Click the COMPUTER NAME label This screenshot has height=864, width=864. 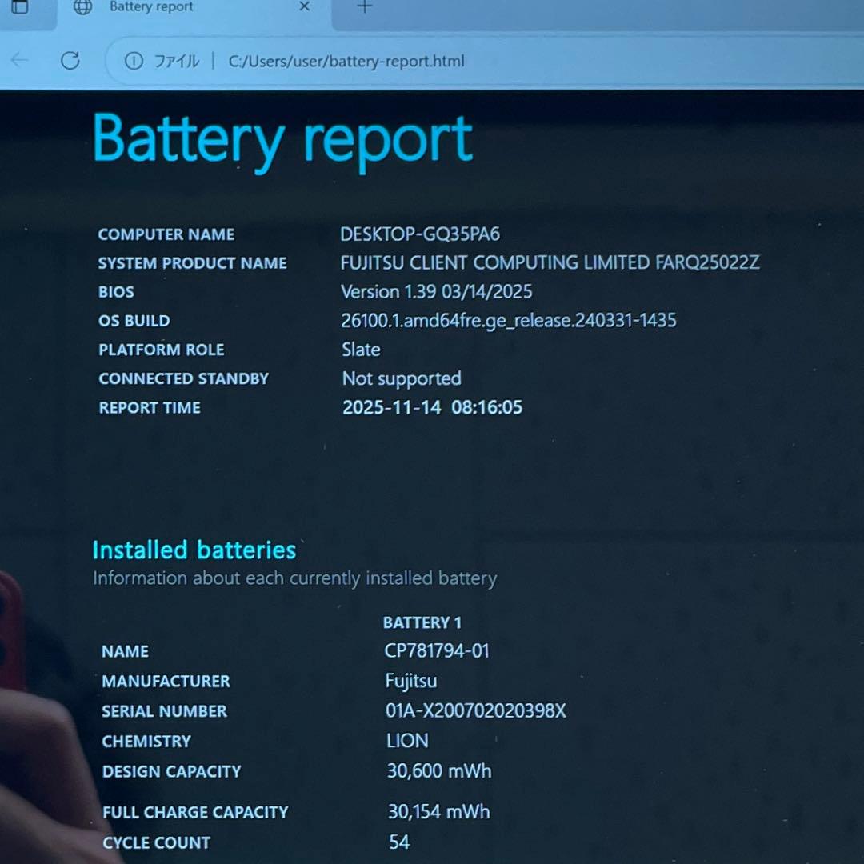coord(166,234)
